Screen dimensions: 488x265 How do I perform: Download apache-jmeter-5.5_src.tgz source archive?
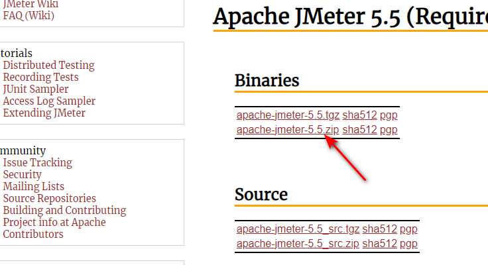[298, 229]
